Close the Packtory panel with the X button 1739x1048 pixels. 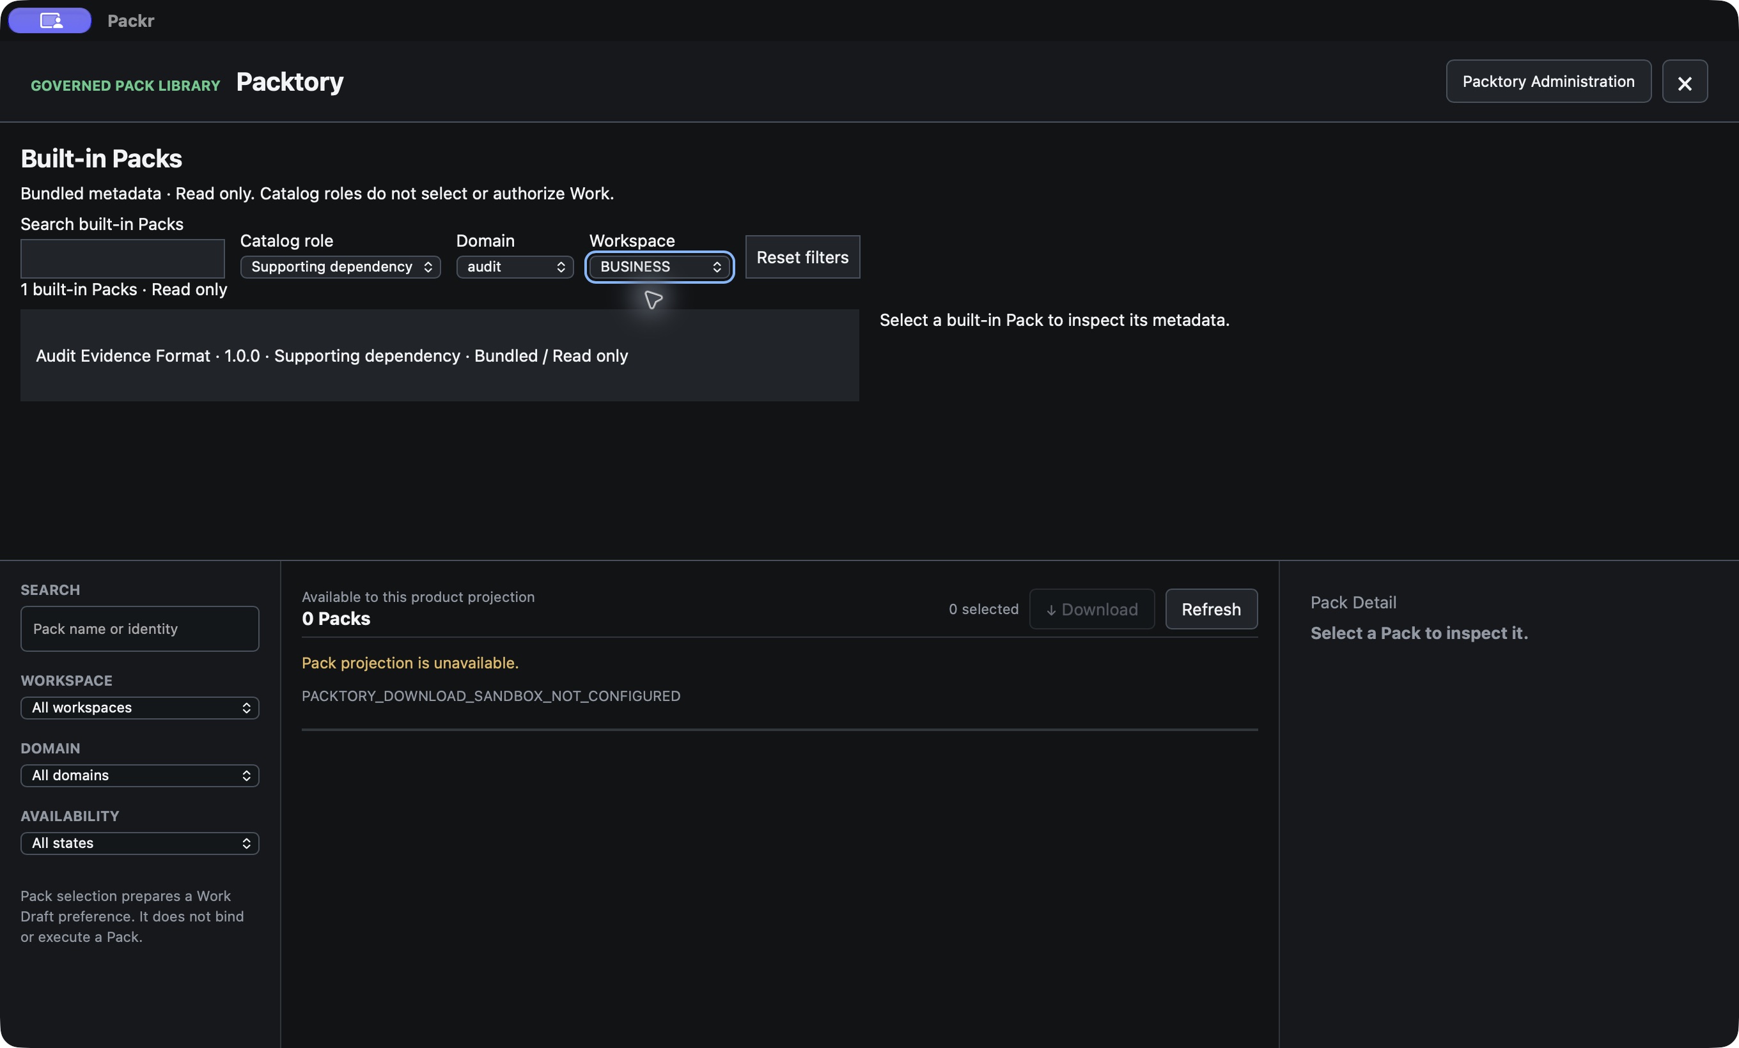(x=1684, y=82)
